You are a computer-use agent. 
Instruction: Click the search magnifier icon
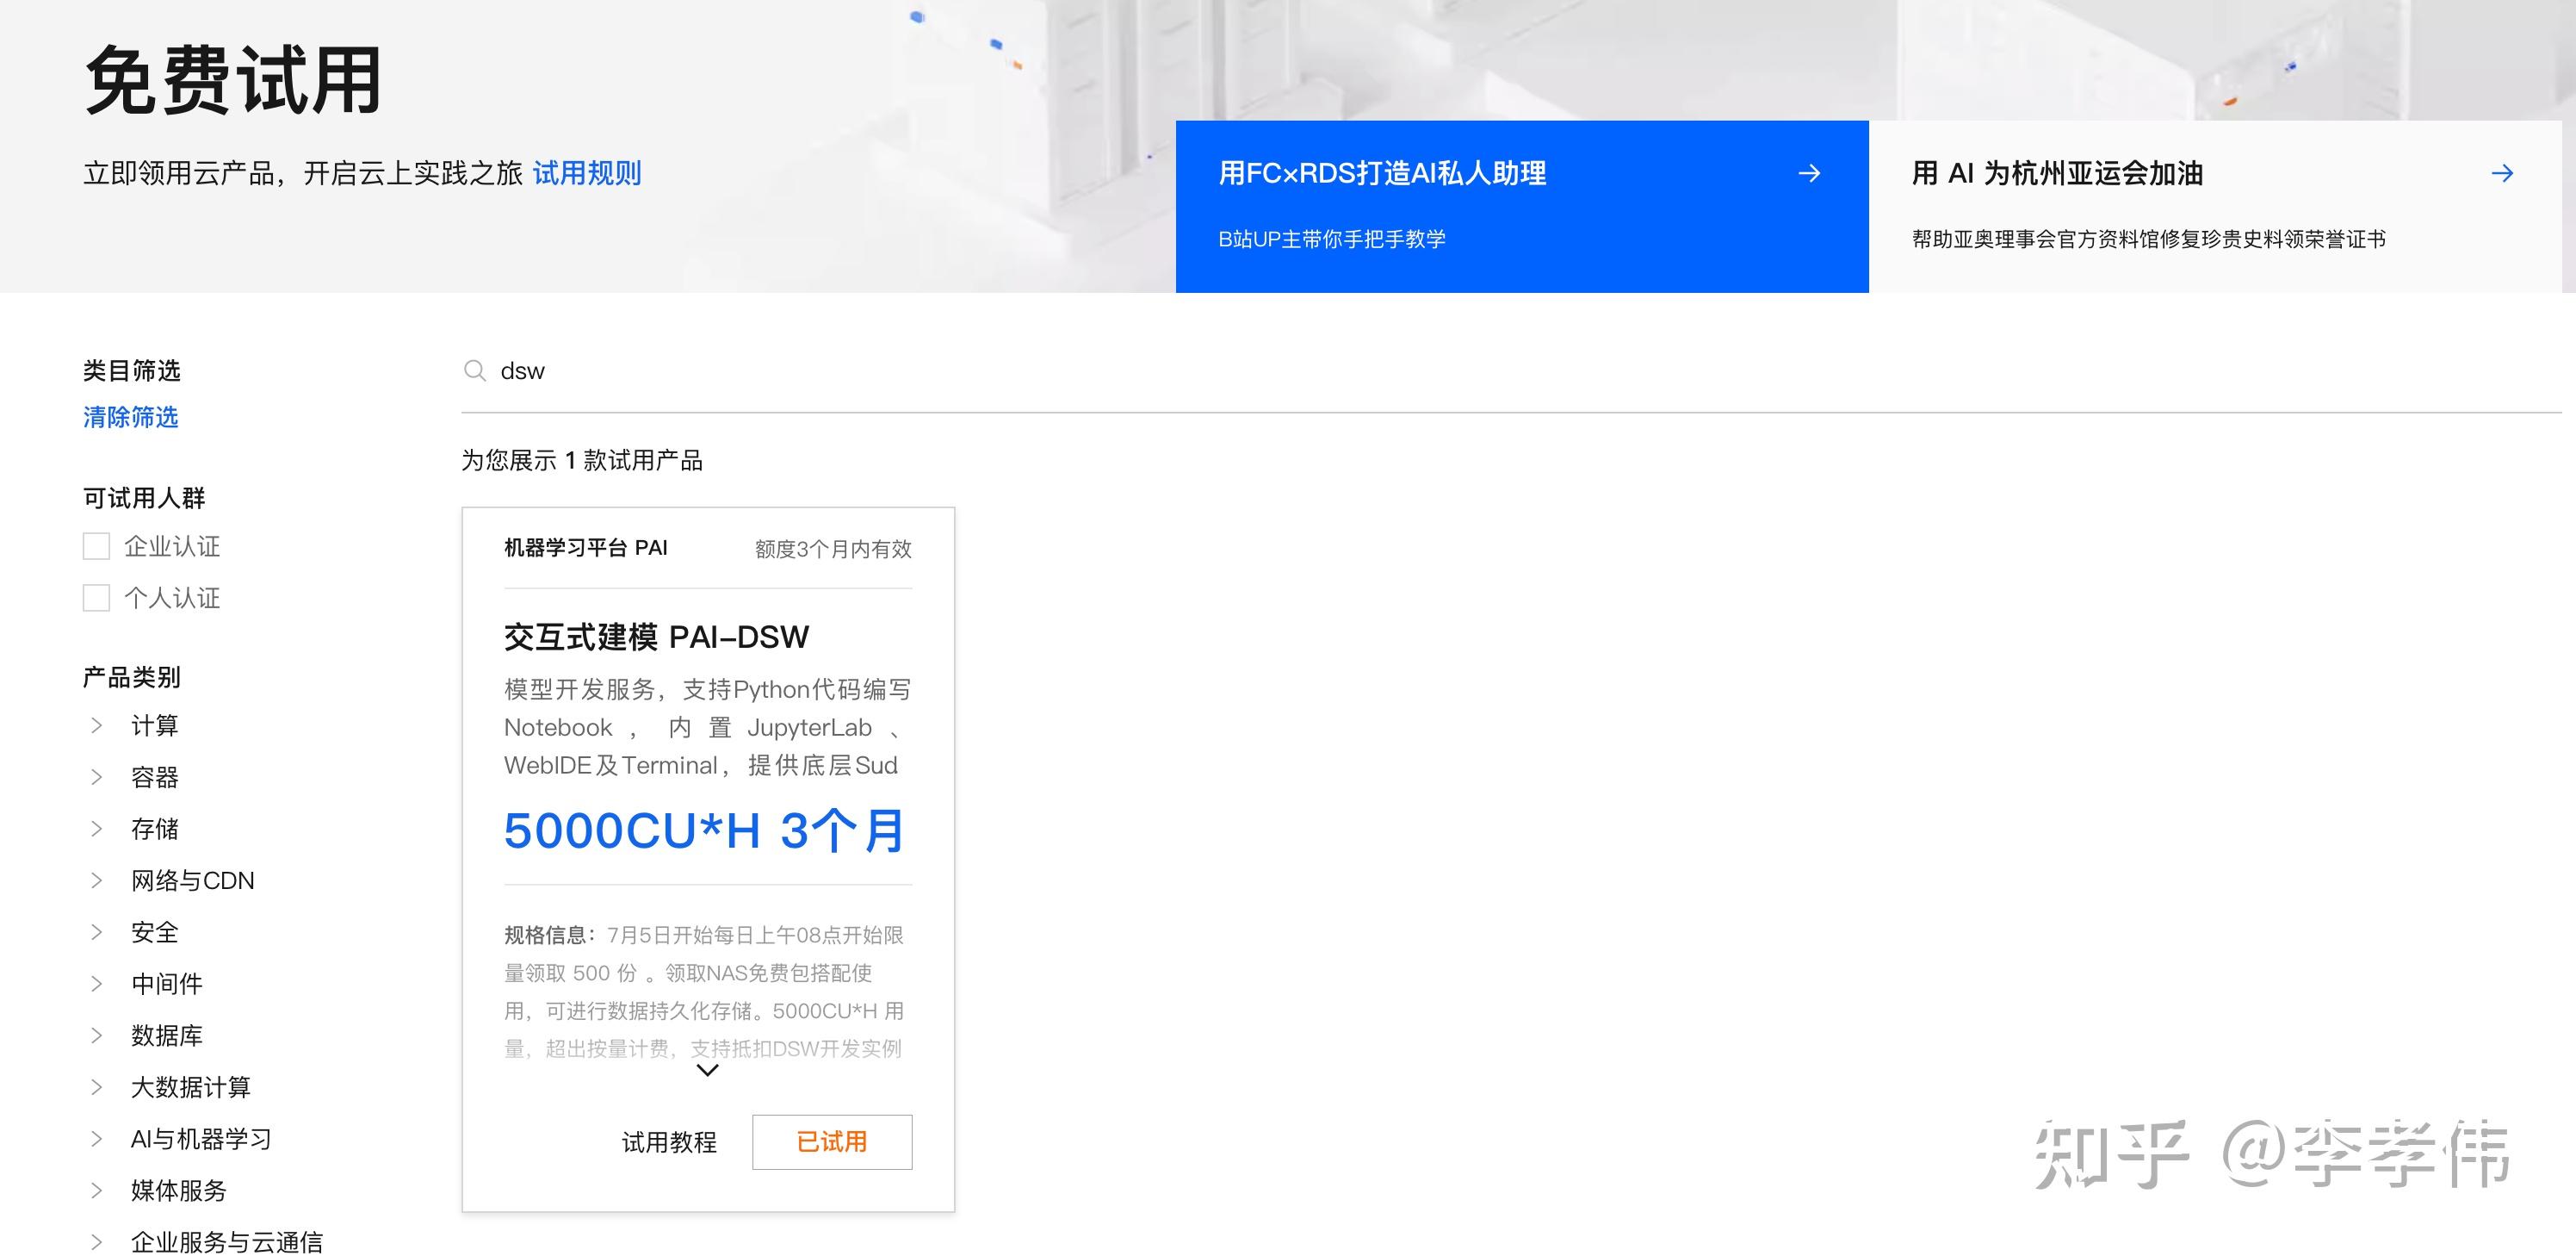pos(475,371)
